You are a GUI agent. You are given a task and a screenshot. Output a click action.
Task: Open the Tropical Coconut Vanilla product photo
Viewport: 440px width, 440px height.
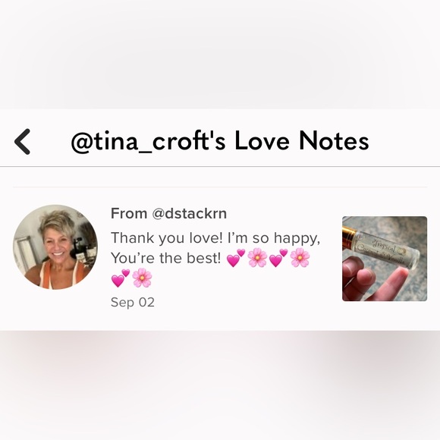click(385, 259)
